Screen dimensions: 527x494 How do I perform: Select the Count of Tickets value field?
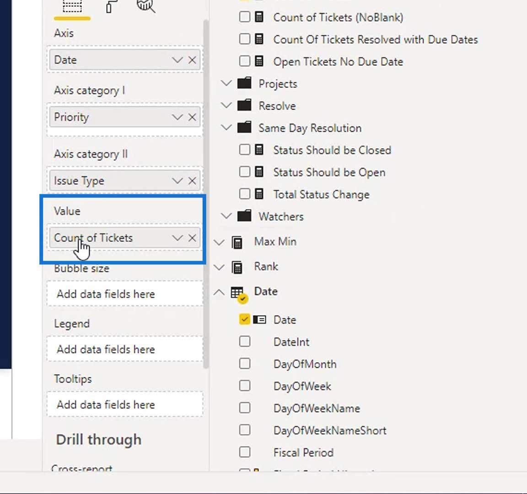125,238
